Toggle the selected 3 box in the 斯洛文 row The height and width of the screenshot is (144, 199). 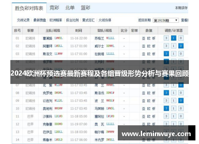[x=166, y=54]
